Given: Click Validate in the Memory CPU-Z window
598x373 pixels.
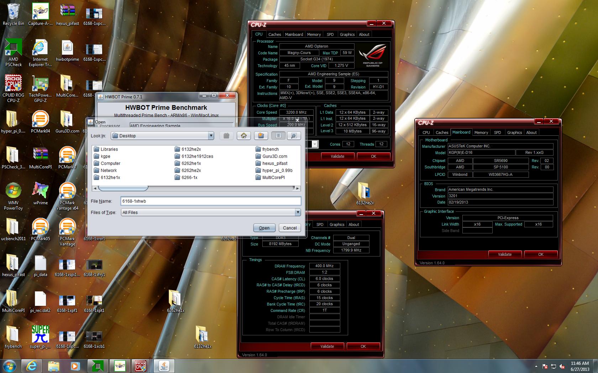Looking at the screenshot, I should click(327, 346).
